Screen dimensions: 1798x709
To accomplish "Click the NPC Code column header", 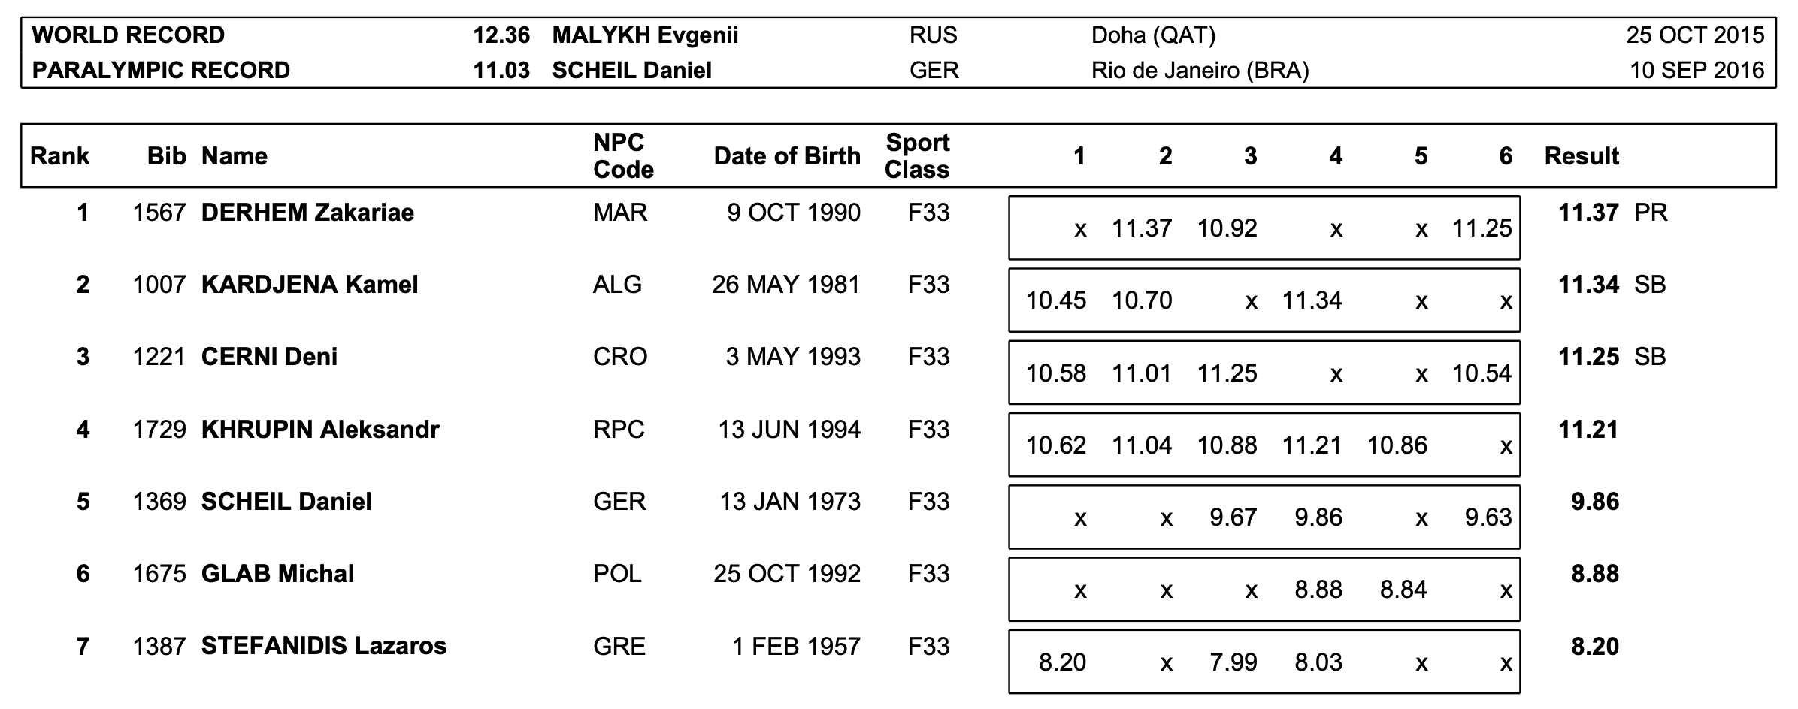I will (623, 156).
